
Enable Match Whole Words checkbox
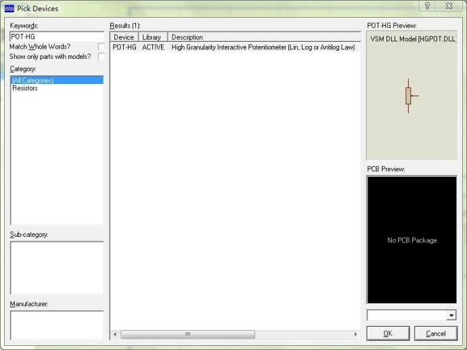tap(101, 47)
